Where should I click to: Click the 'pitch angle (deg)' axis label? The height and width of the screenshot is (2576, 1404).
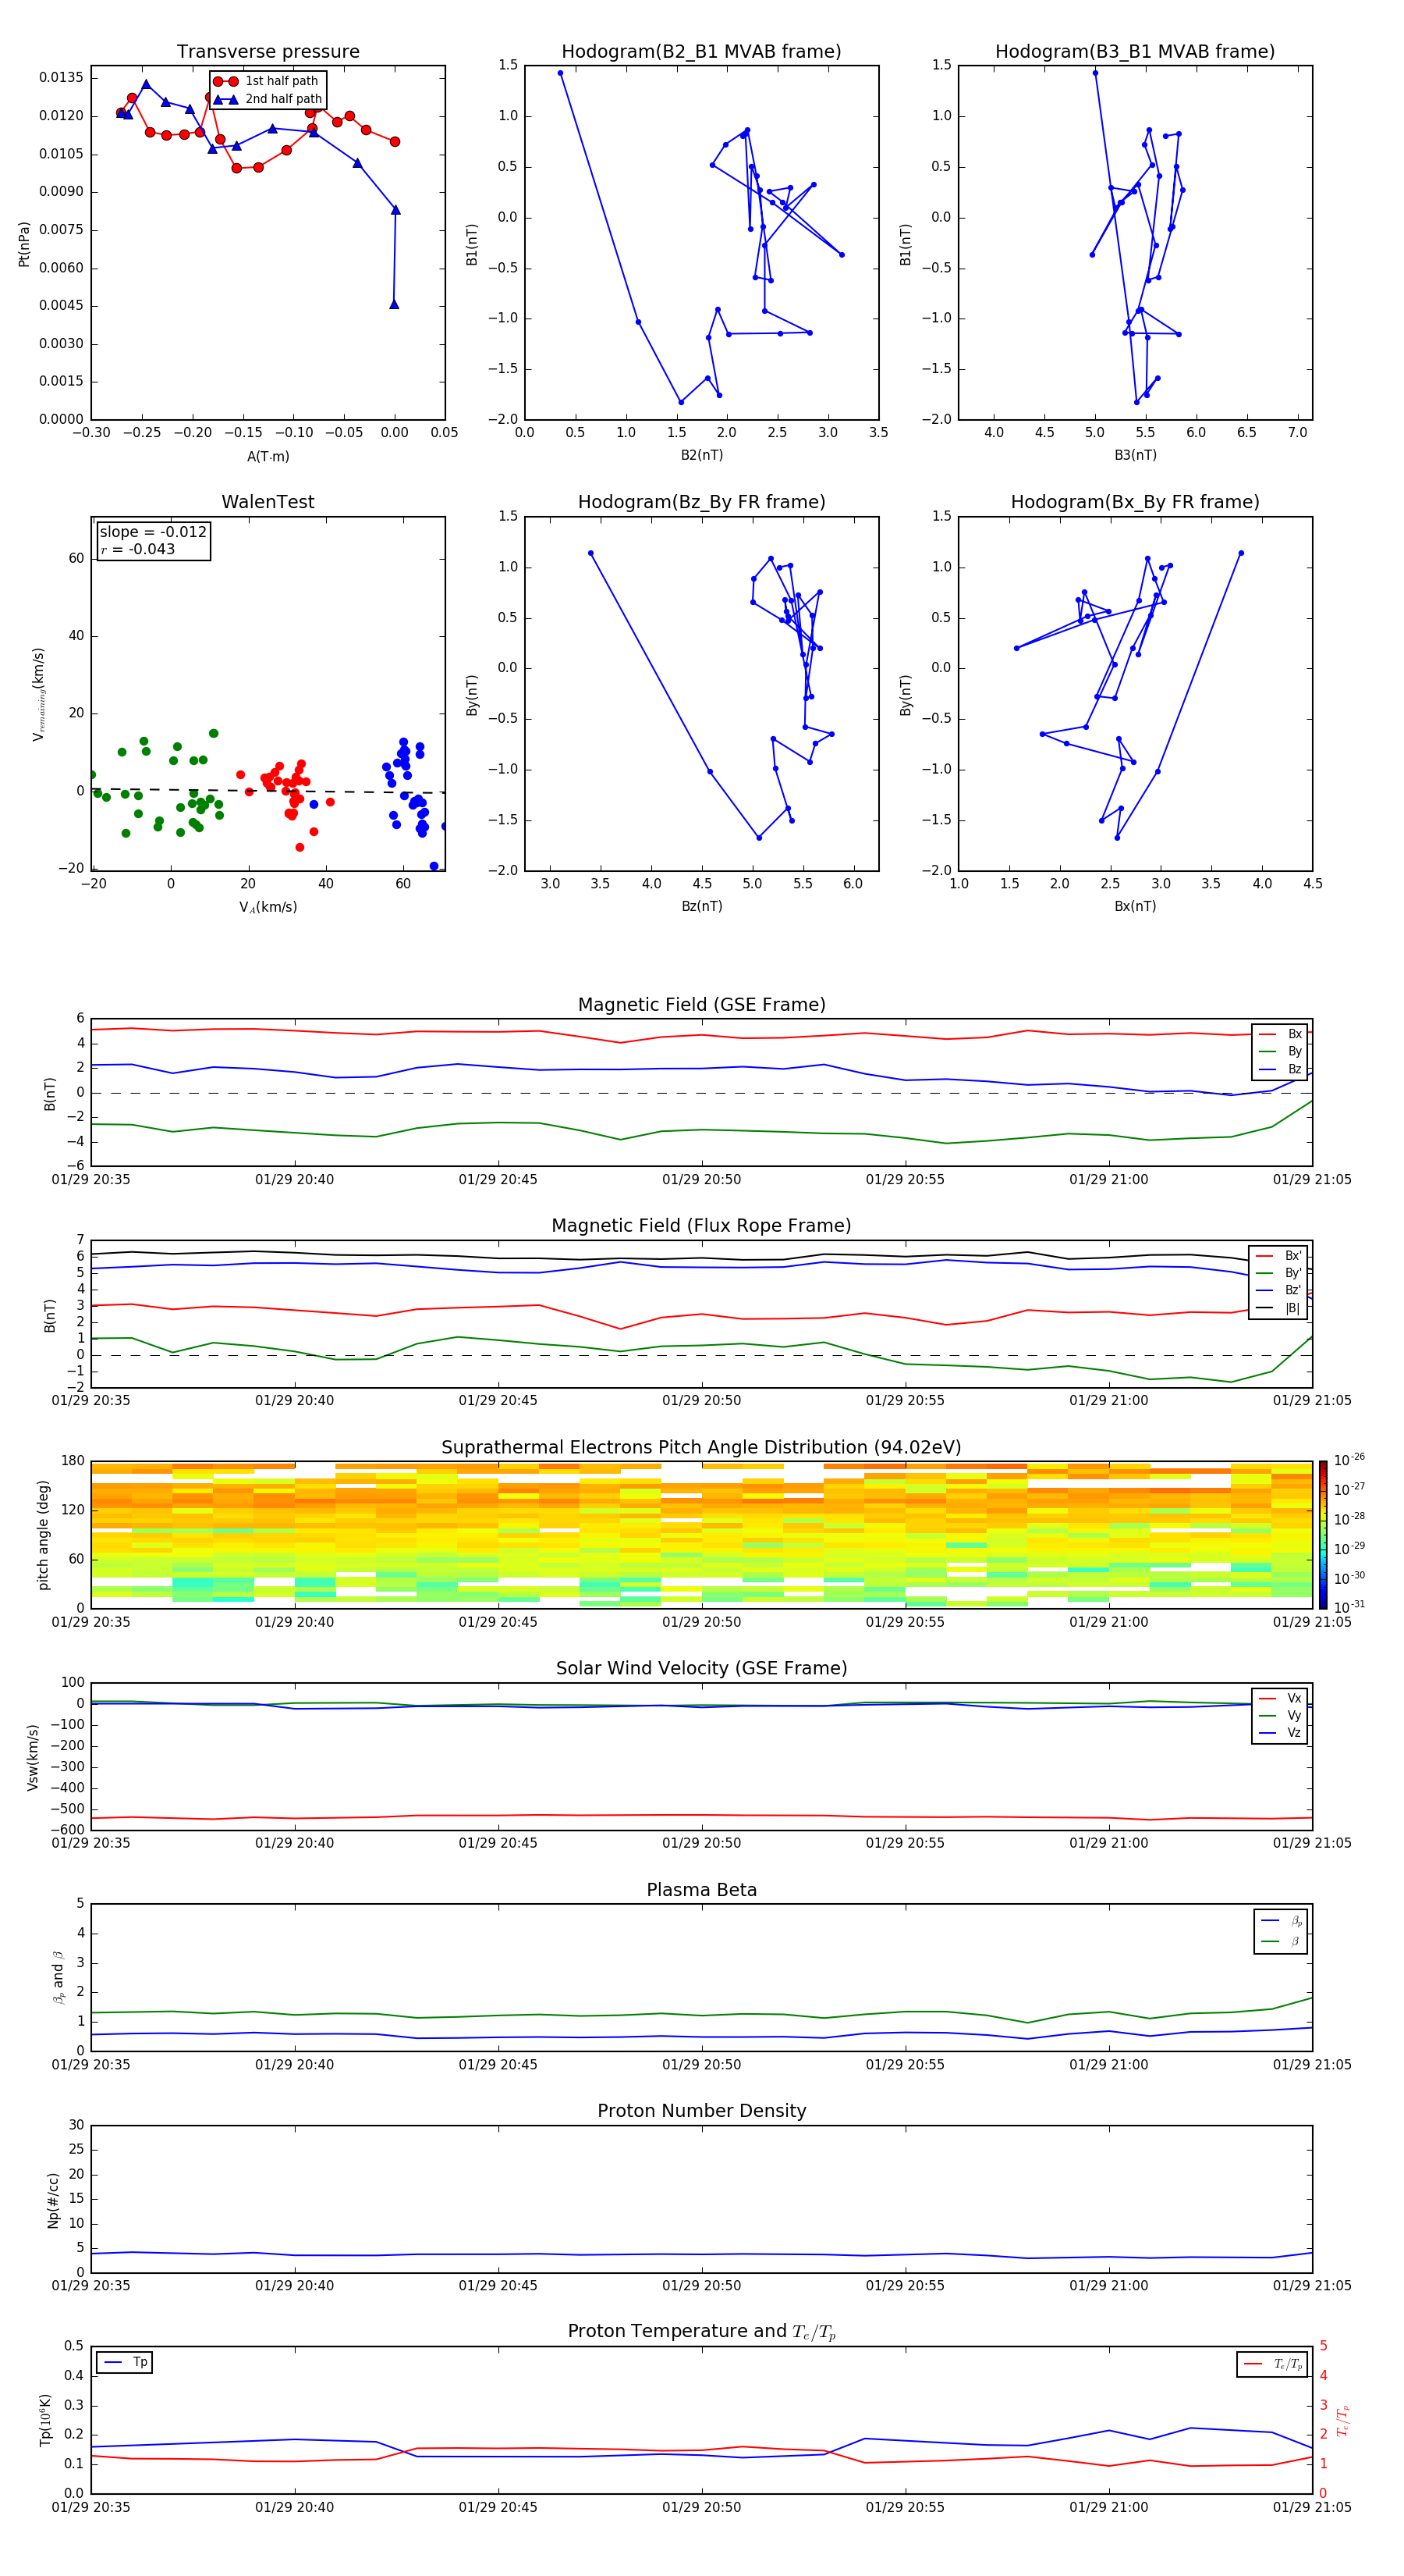pos(43,1534)
